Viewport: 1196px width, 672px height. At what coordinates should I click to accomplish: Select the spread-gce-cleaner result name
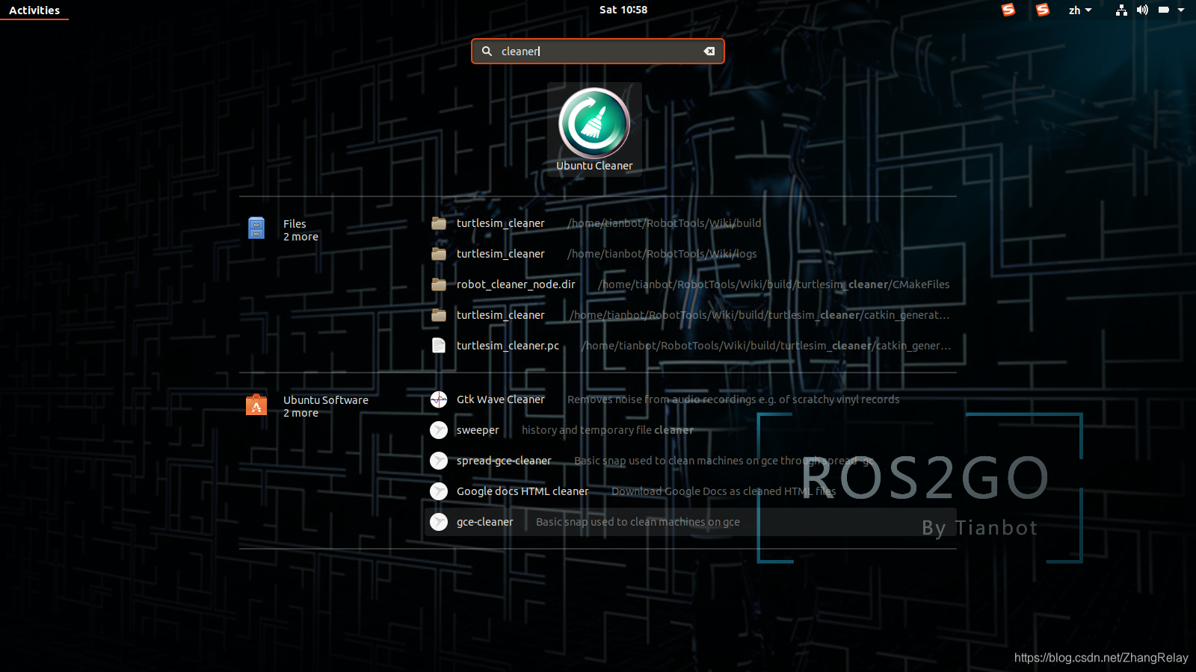click(504, 461)
